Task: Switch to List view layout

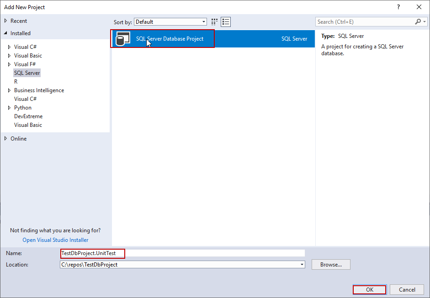Action: click(225, 21)
